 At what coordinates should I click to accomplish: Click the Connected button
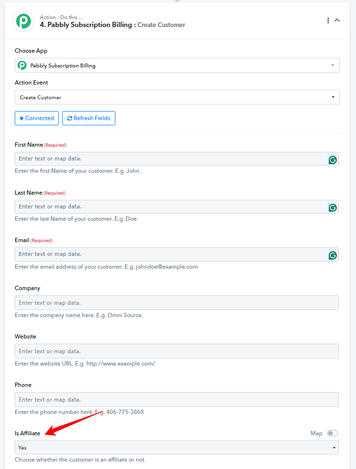(x=37, y=118)
